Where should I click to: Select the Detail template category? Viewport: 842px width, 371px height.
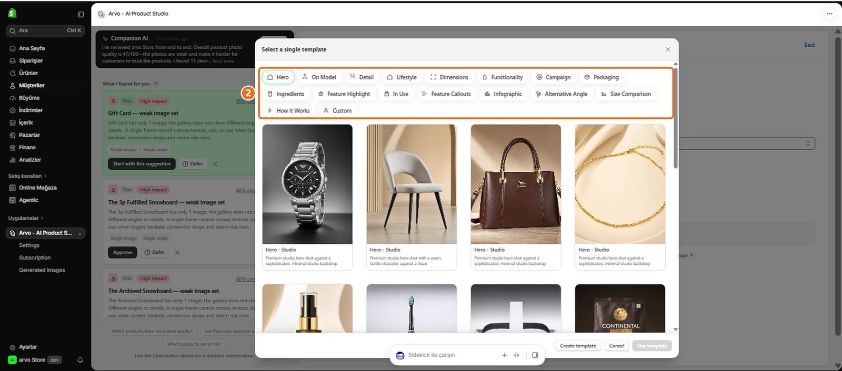(362, 77)
